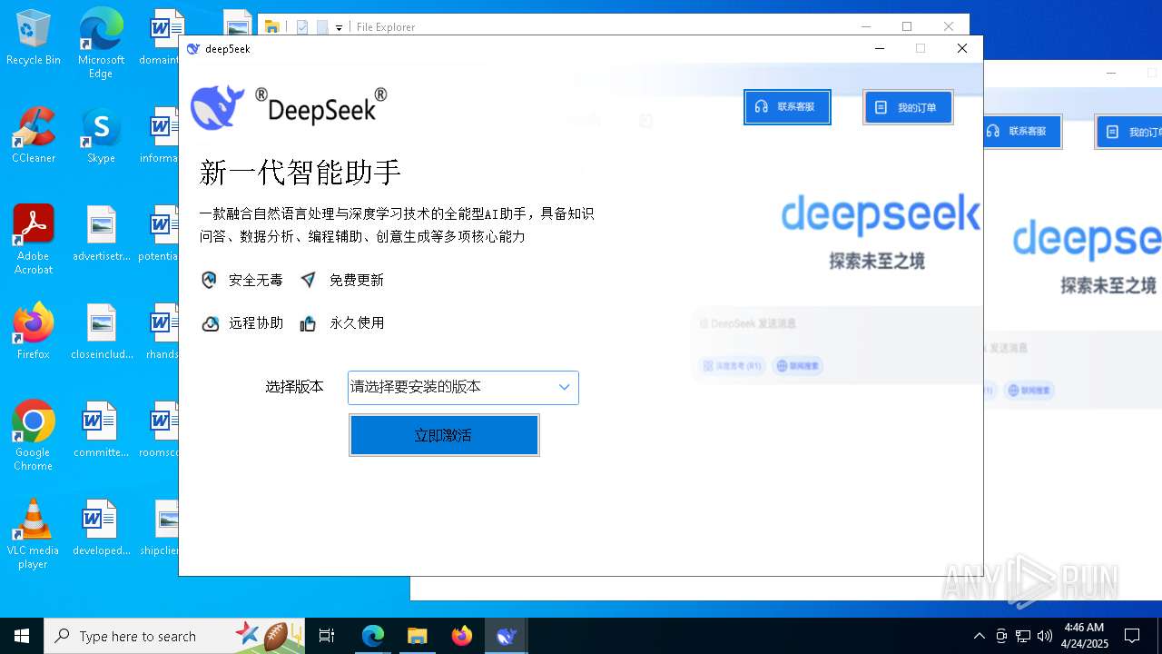
Task: Open VLC media player desktop shortcut
Action: pos(34,534)
